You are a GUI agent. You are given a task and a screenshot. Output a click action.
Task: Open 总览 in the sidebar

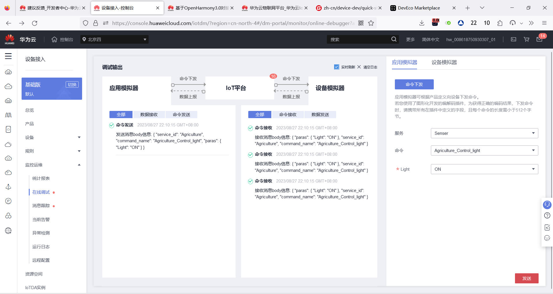[x=29, y=110]
